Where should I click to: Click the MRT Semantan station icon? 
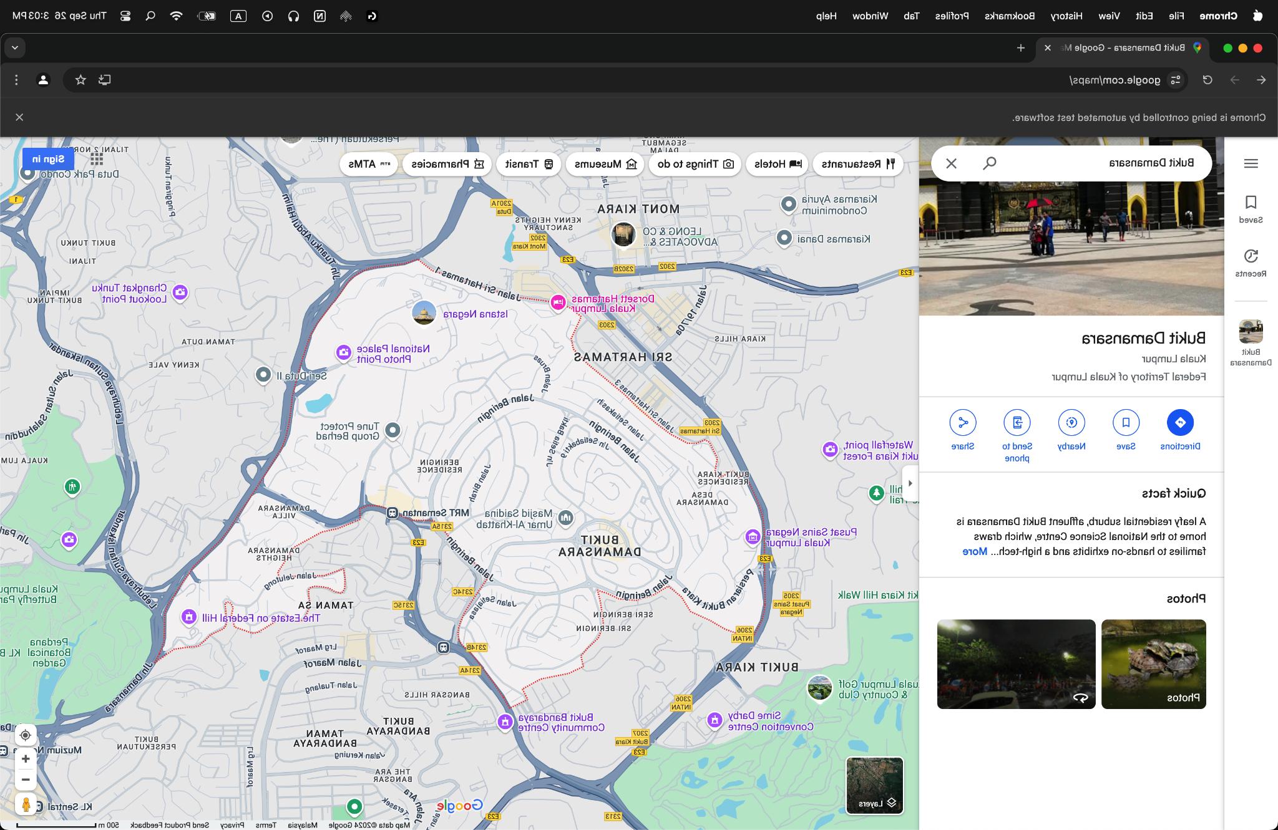pyautogui.click(x=392, y=513)
